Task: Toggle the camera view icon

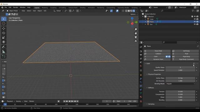Action: pos(136,37)
